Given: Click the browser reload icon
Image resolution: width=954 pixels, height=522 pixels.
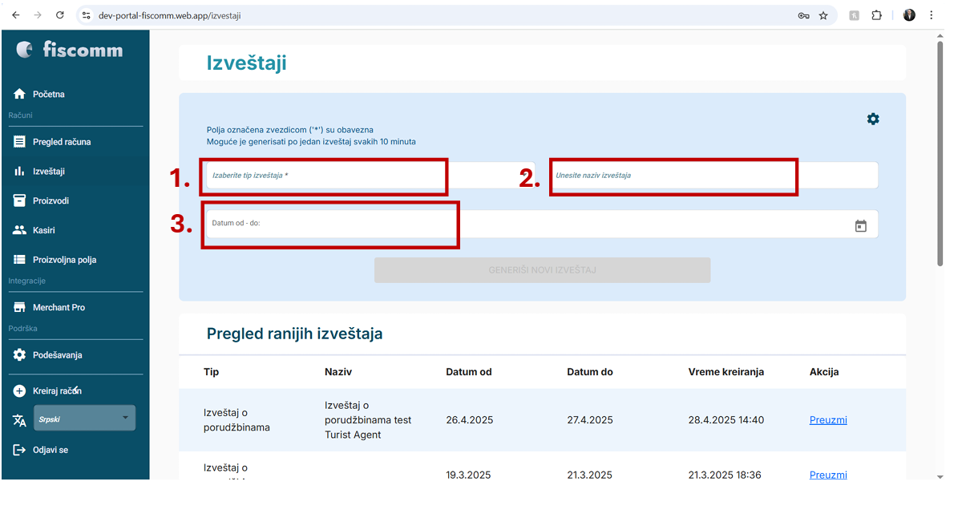Looking at the screenshot, I should (x=60, y=15).
